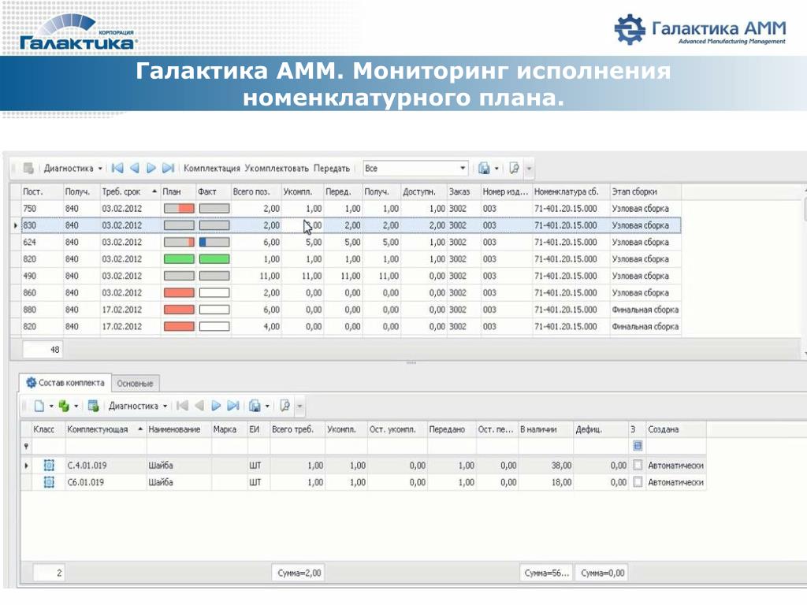Click the Сумма=2,00 footer value
The width and height of the screenshot is (807, 605).
click(x=299, y=573)
